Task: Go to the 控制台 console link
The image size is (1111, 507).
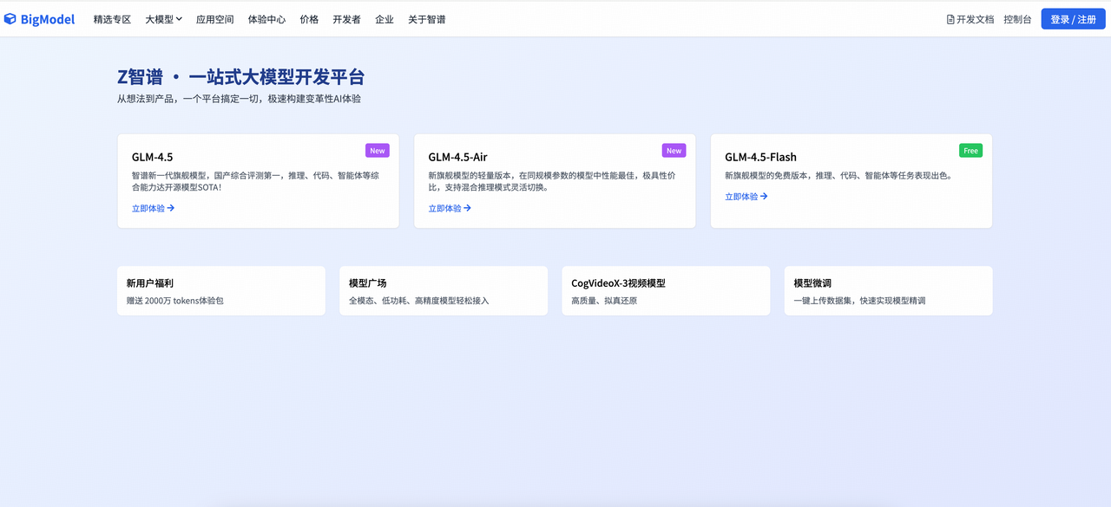Action: point(1017,19)
